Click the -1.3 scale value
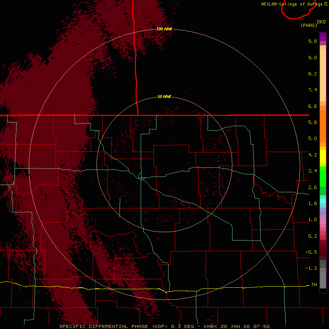Screen dimensions: 329x329 [x=311, y=268]
